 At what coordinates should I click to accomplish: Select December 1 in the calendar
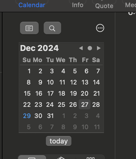(x=29, y=71)
